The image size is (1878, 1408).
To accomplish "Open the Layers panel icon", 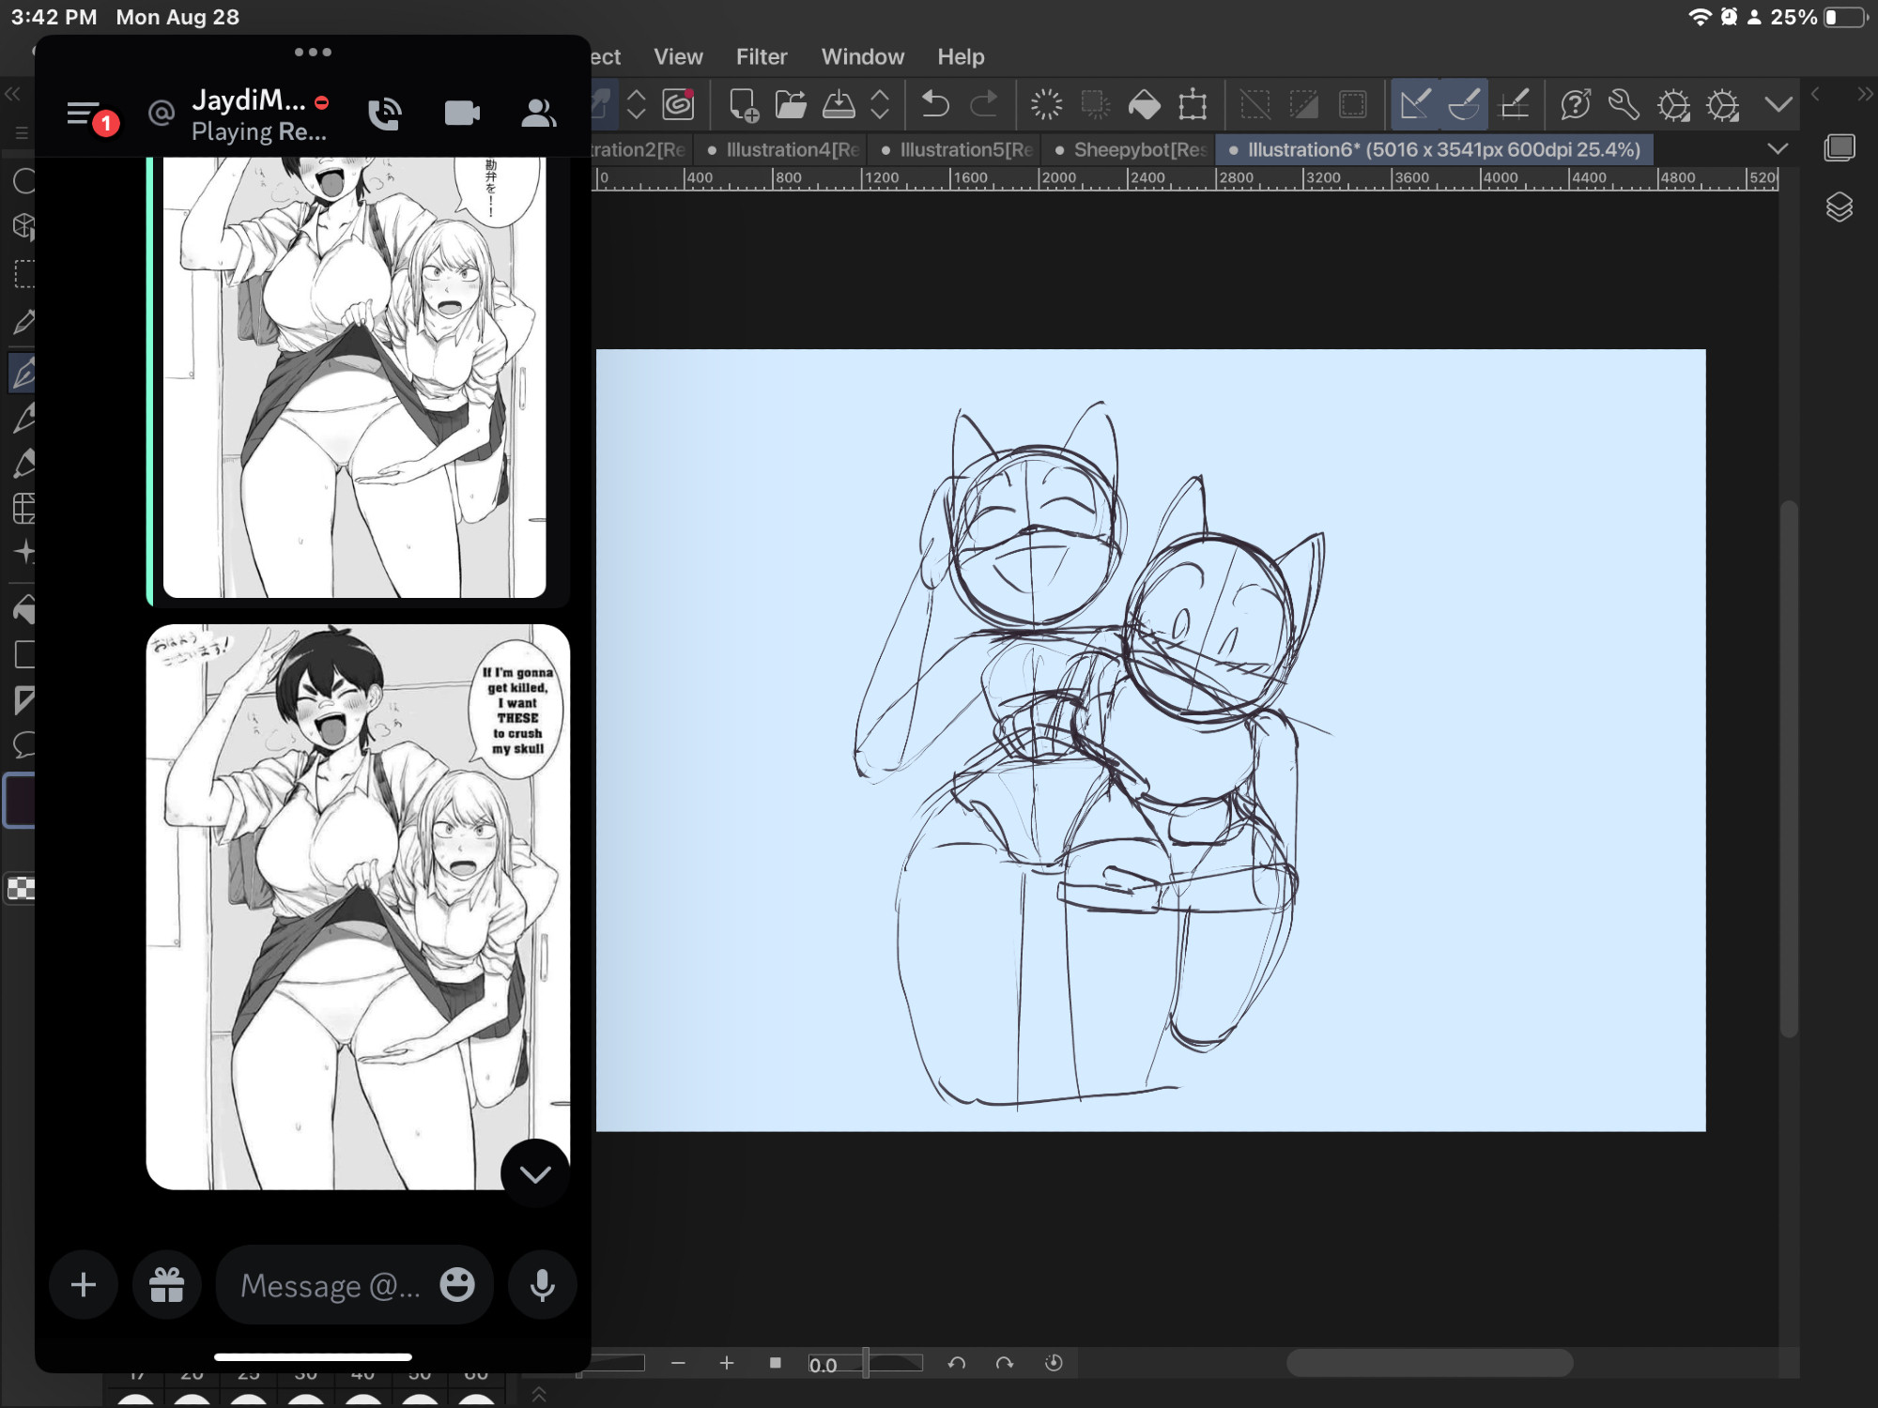I will [x=1839, y=207].
